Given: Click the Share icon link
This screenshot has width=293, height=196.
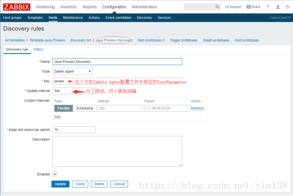Looking at the screenshot, I should [x=253, y=7].
